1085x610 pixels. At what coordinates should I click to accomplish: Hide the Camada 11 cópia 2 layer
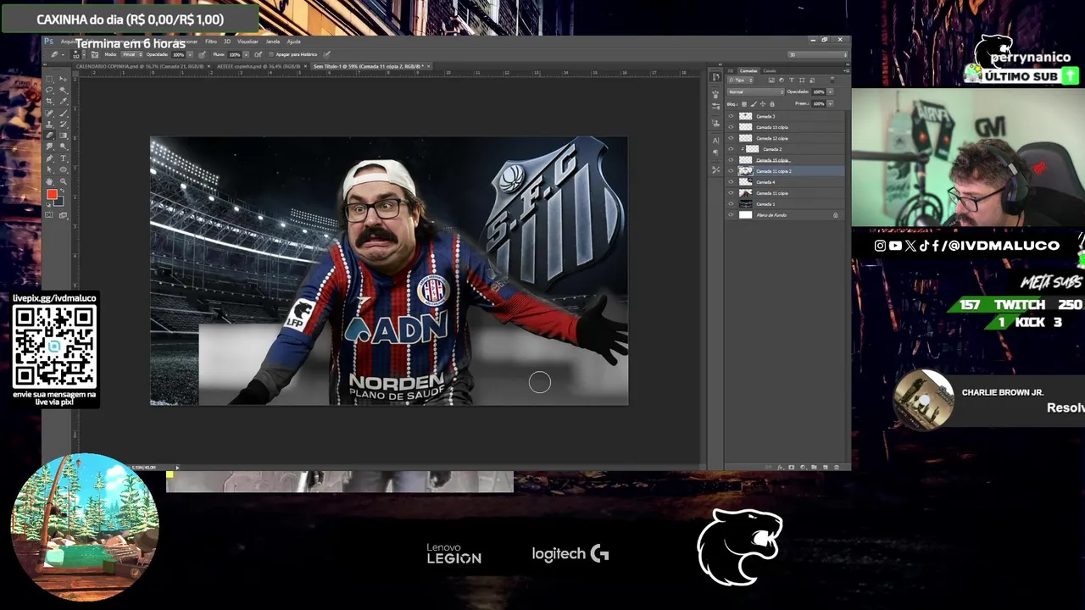coord(731,171)
